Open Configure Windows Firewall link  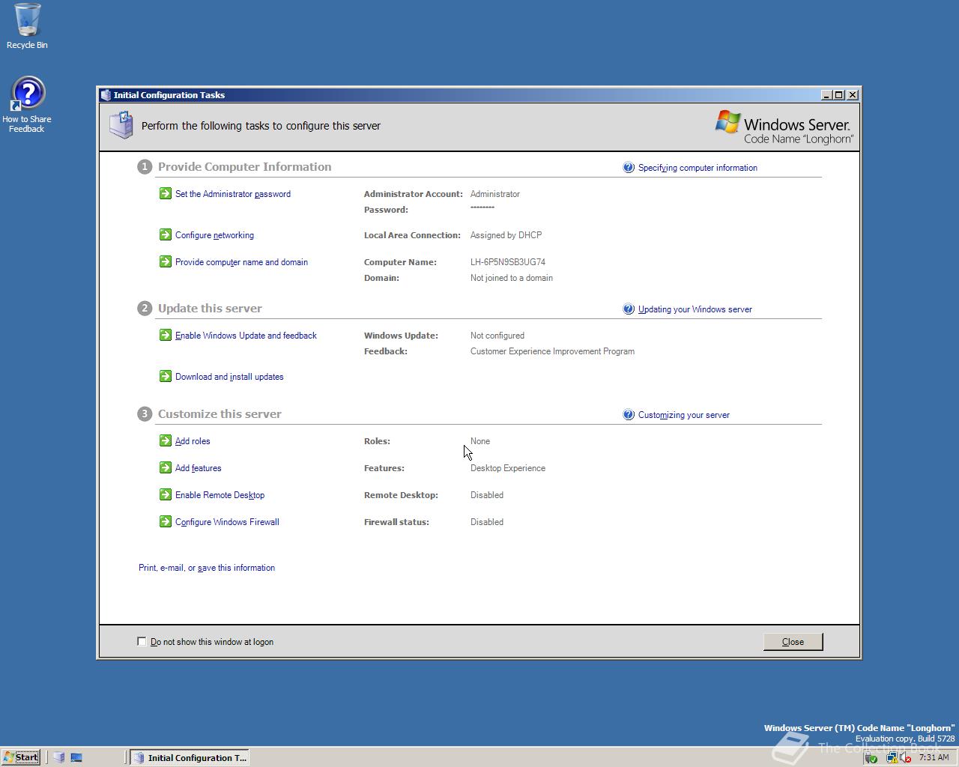(x=227, y=522)
